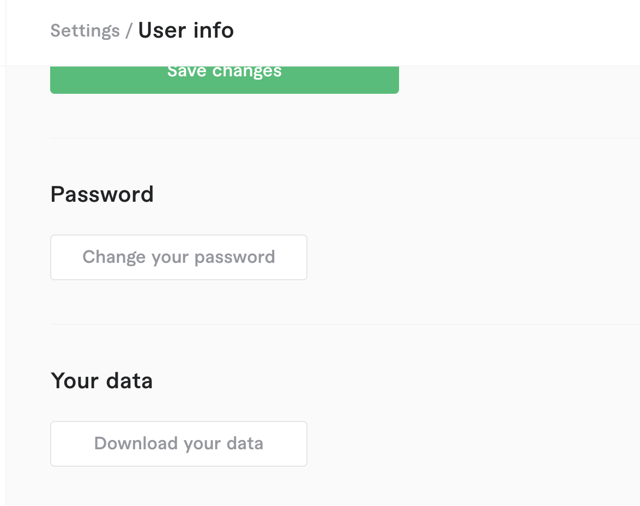The height and width of the screenshot is (506, 640).
Task: Go back to Settings via breadcrumb
Action: pos(85,31)
